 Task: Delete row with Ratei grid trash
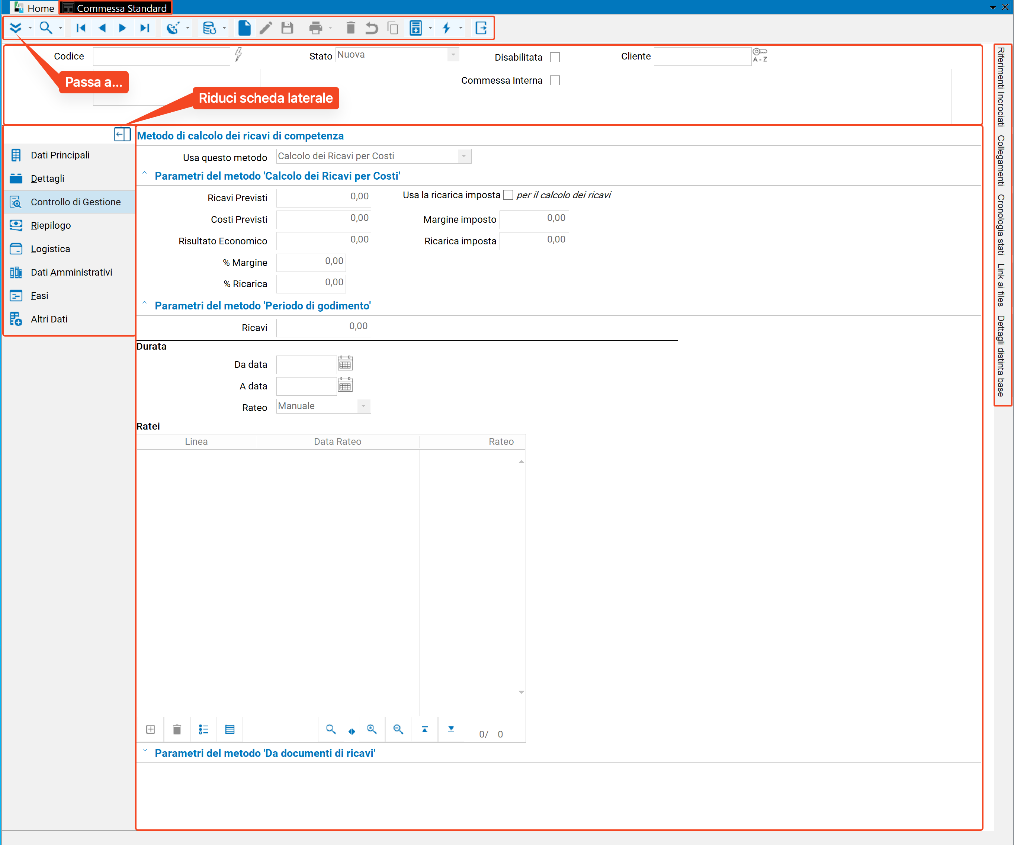pos(177,729)
